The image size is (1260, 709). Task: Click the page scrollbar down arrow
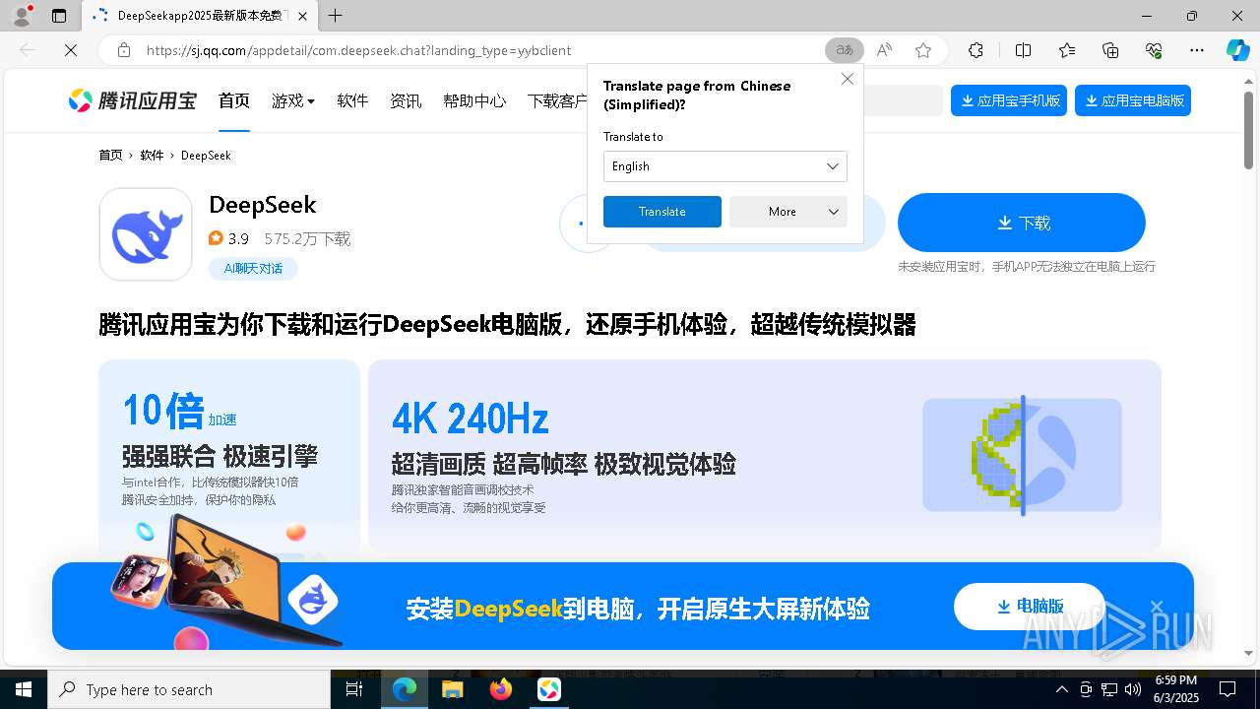[x=1249, y=653]
